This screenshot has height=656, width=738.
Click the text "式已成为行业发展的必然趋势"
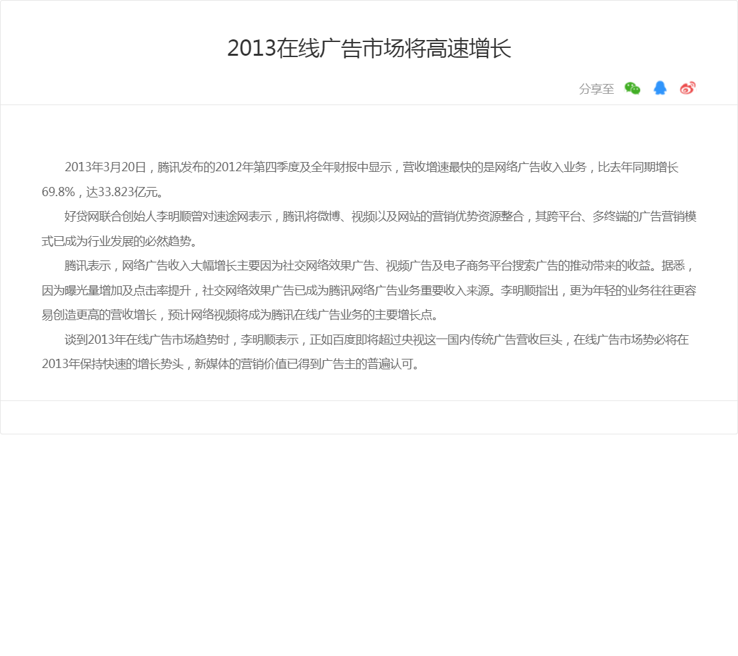119,241
